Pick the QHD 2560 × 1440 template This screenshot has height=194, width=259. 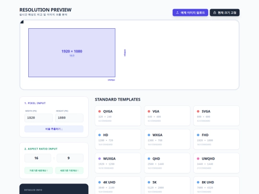tap(167, 163)
